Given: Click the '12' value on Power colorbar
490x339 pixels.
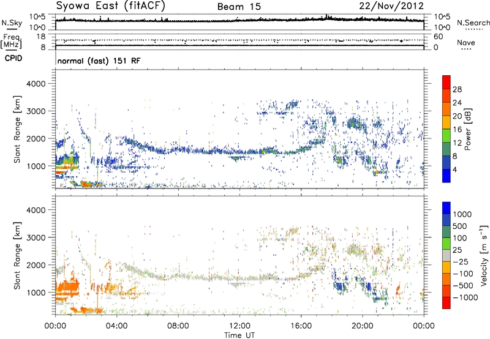Looking at the screenshot, I should pyautogui.click(x=457, y=143).
